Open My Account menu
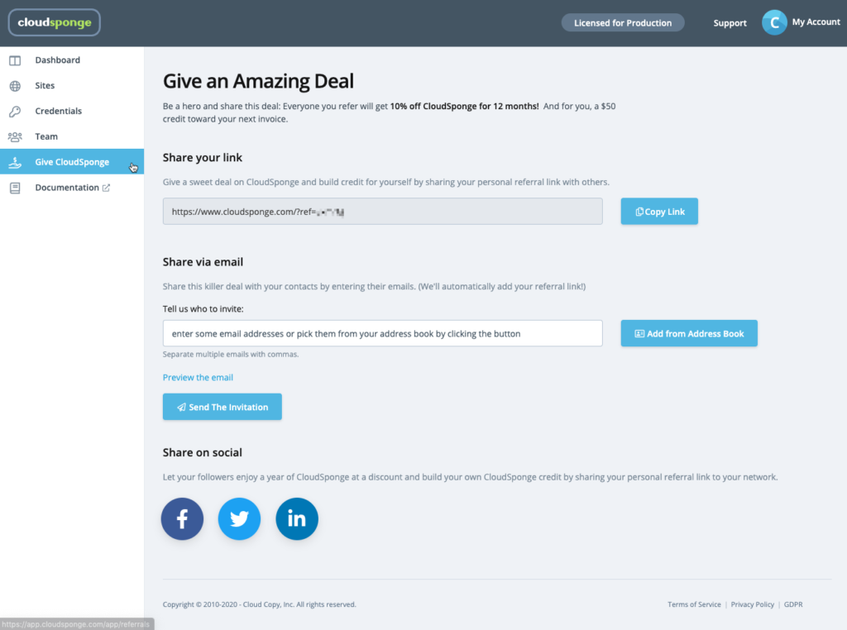This screenshot has height=630, width=847. coord(816,22)
